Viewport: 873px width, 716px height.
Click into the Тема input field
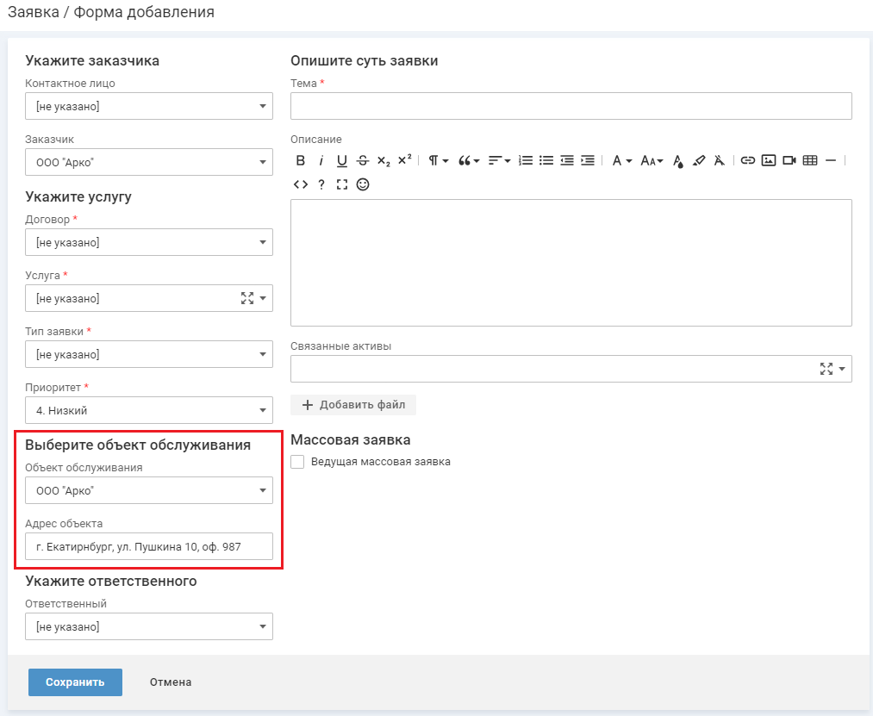click(x=571, y=106)
